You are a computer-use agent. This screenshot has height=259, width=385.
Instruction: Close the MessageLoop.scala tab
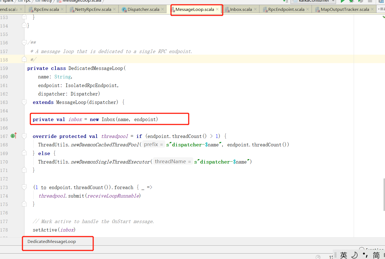(x=217, y=9)
